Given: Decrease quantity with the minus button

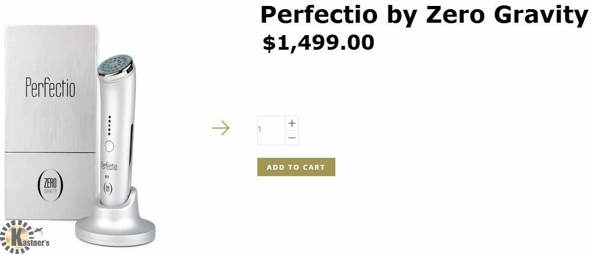Looking at the screenshot, I should click(x=292, y=138).
